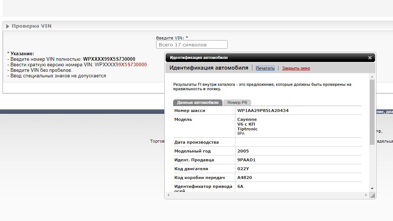Viewport: 393px width, 221px height.
Task: Click the scroll-up arrow in the dialog
Action: click(x=372, y=77)
